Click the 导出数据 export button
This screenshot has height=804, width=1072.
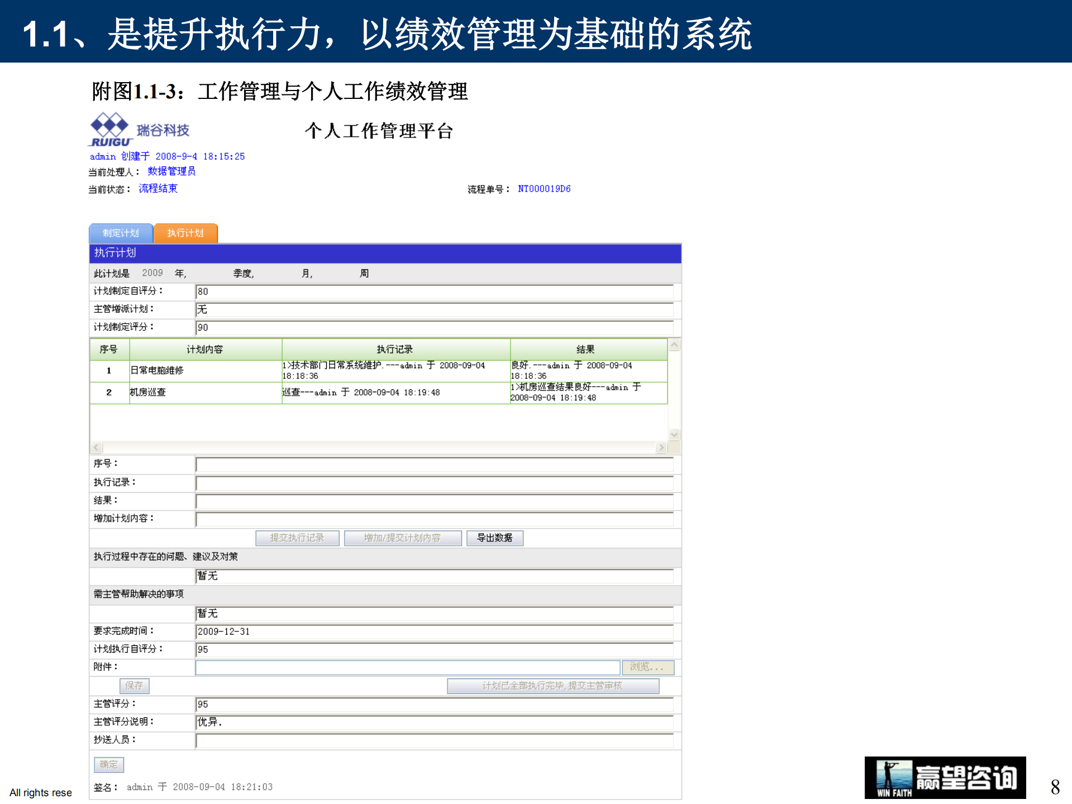tap(494, 537)
